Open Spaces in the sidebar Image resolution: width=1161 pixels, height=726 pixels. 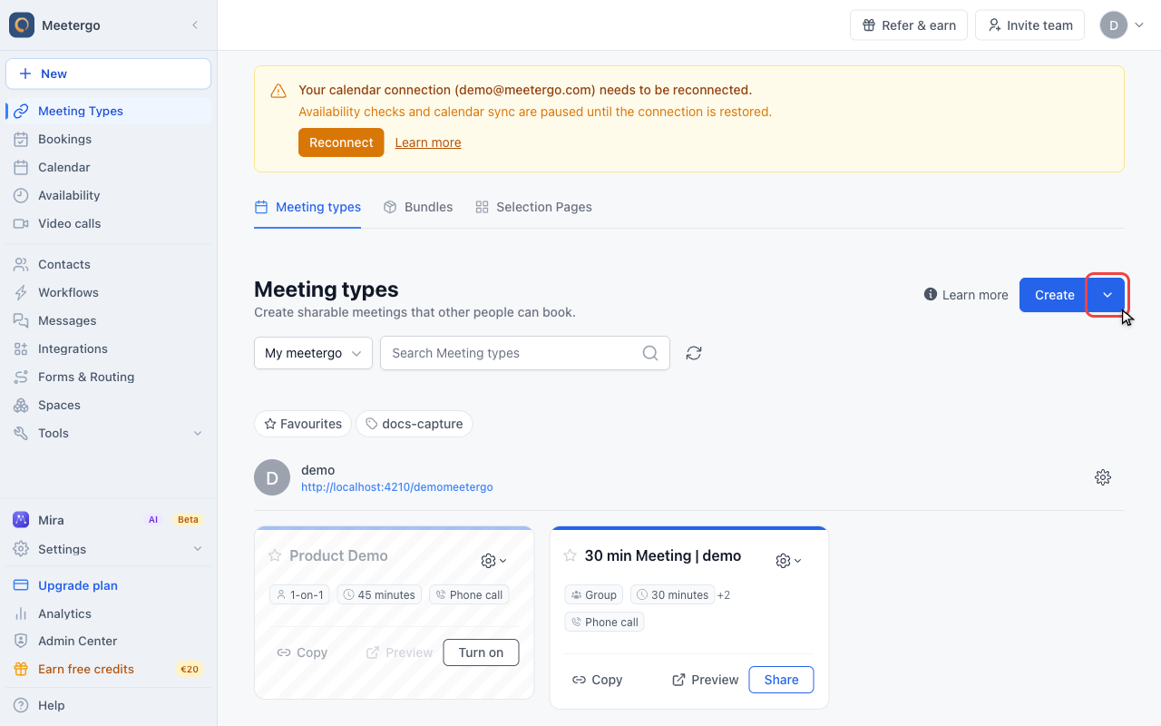[x=109, y=405]
